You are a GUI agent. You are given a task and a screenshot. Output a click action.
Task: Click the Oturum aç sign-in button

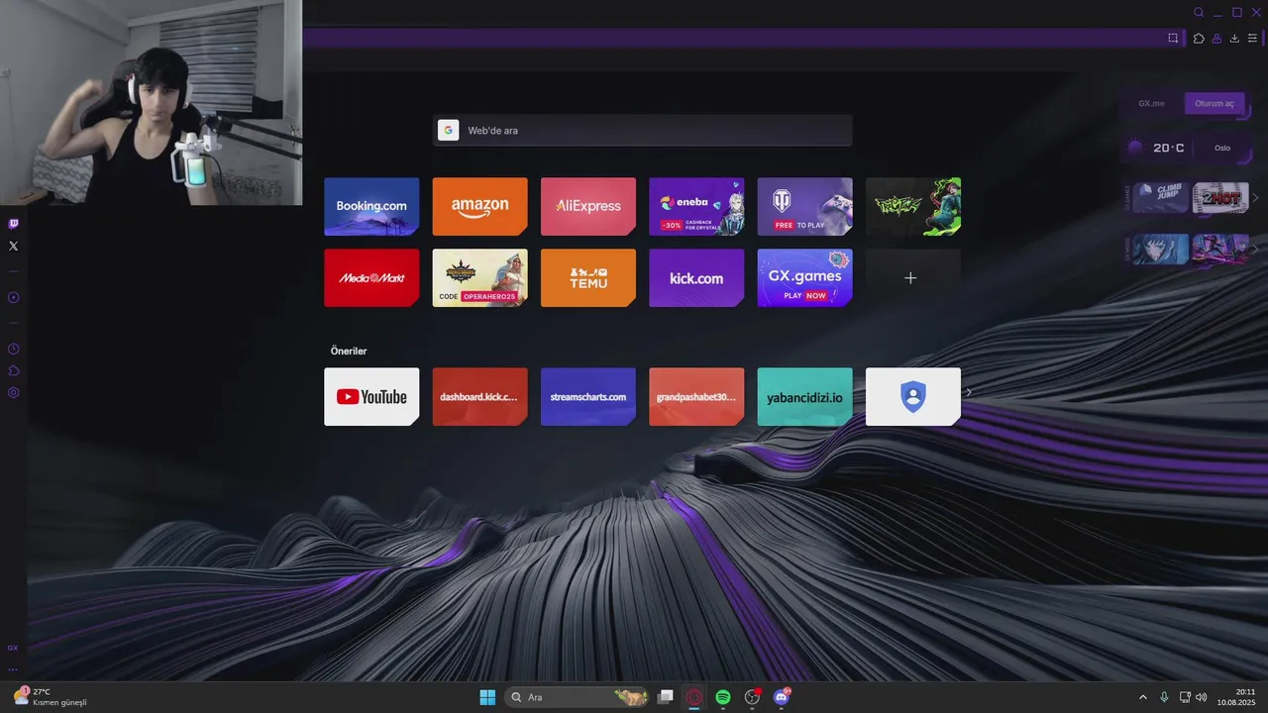tap(1215, 103)
